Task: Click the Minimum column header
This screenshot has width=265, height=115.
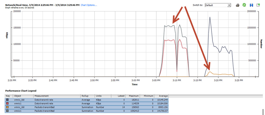Action: (149, 96)
